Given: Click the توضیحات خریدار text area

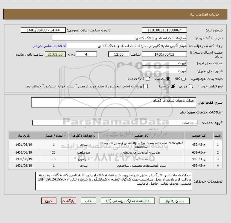Looking at the screenshot, I should click(114, 181).
